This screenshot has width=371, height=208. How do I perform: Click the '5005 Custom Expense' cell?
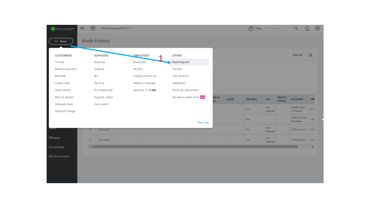(x=299, y=119)
